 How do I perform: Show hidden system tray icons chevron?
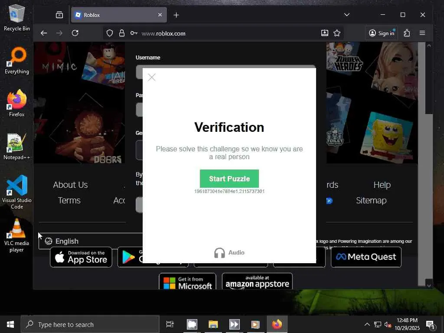(x=367, y=324)
